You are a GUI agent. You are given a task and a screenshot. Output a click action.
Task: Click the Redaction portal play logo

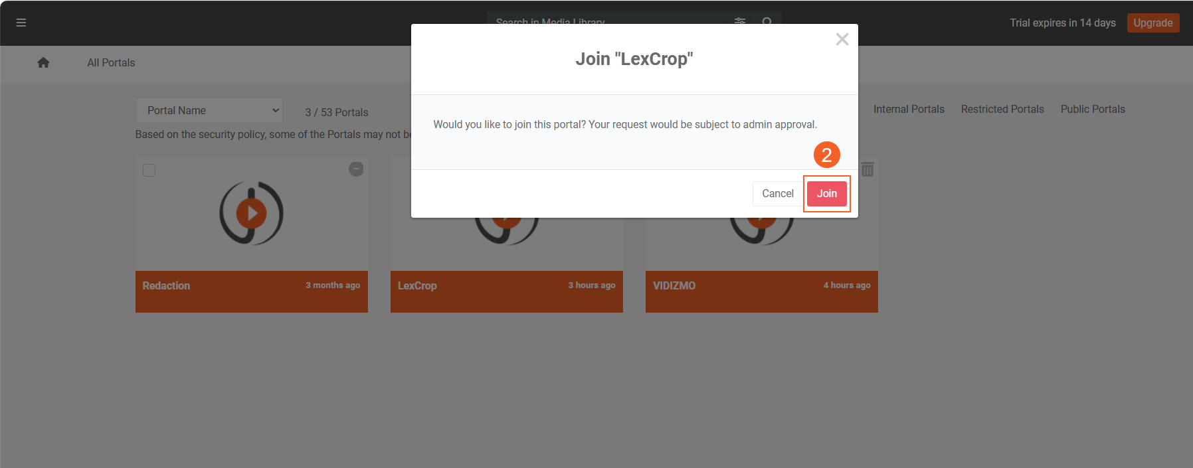click(x=252, y=213)
